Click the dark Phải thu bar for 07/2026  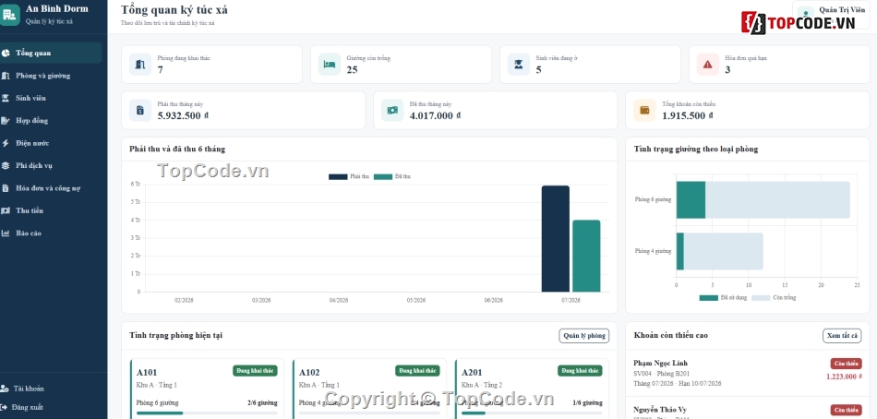[x=556, y=239]
